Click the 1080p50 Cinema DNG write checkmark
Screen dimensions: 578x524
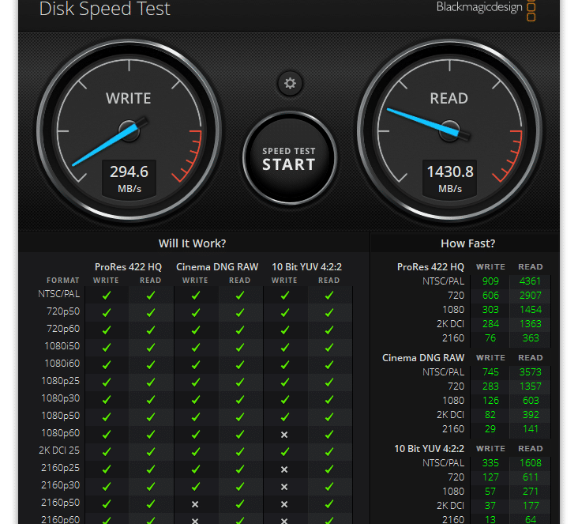click(x=196, y=417)
